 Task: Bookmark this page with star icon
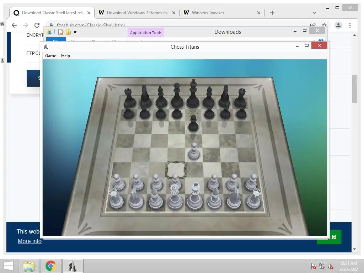click(x=324, y=25)
